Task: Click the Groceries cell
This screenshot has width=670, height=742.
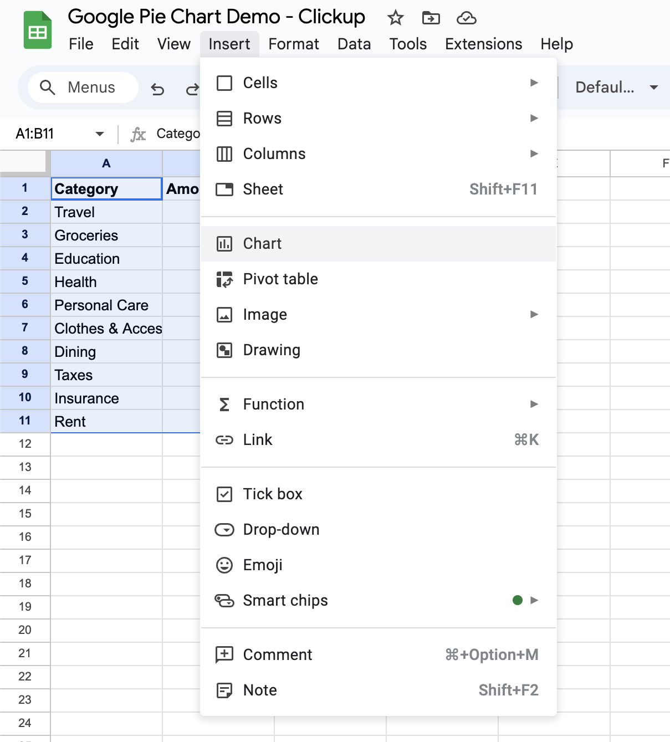Action: pos(106,236)
